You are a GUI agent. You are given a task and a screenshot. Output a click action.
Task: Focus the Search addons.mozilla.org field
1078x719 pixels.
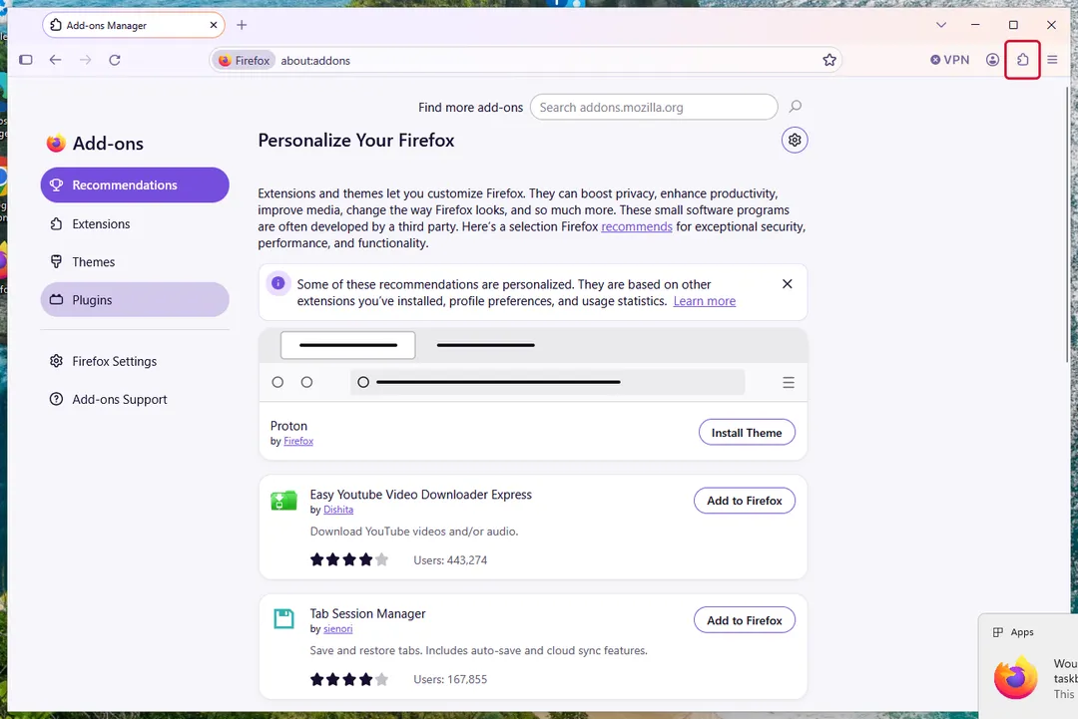pos(654,107)
